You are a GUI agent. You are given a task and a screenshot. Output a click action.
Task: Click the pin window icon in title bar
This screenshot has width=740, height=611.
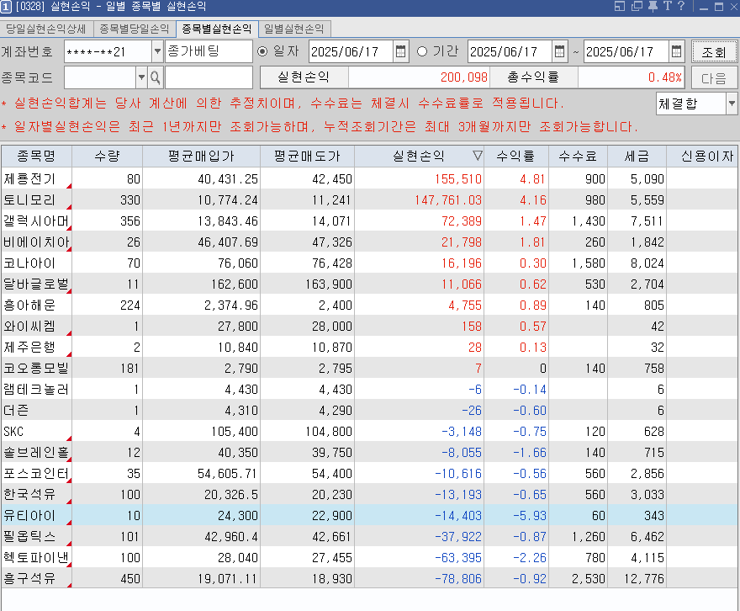click(652, 7)
